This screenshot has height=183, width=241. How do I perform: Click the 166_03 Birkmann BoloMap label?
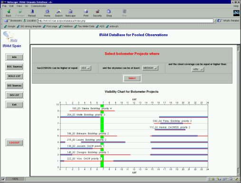[x=88, y=134]
